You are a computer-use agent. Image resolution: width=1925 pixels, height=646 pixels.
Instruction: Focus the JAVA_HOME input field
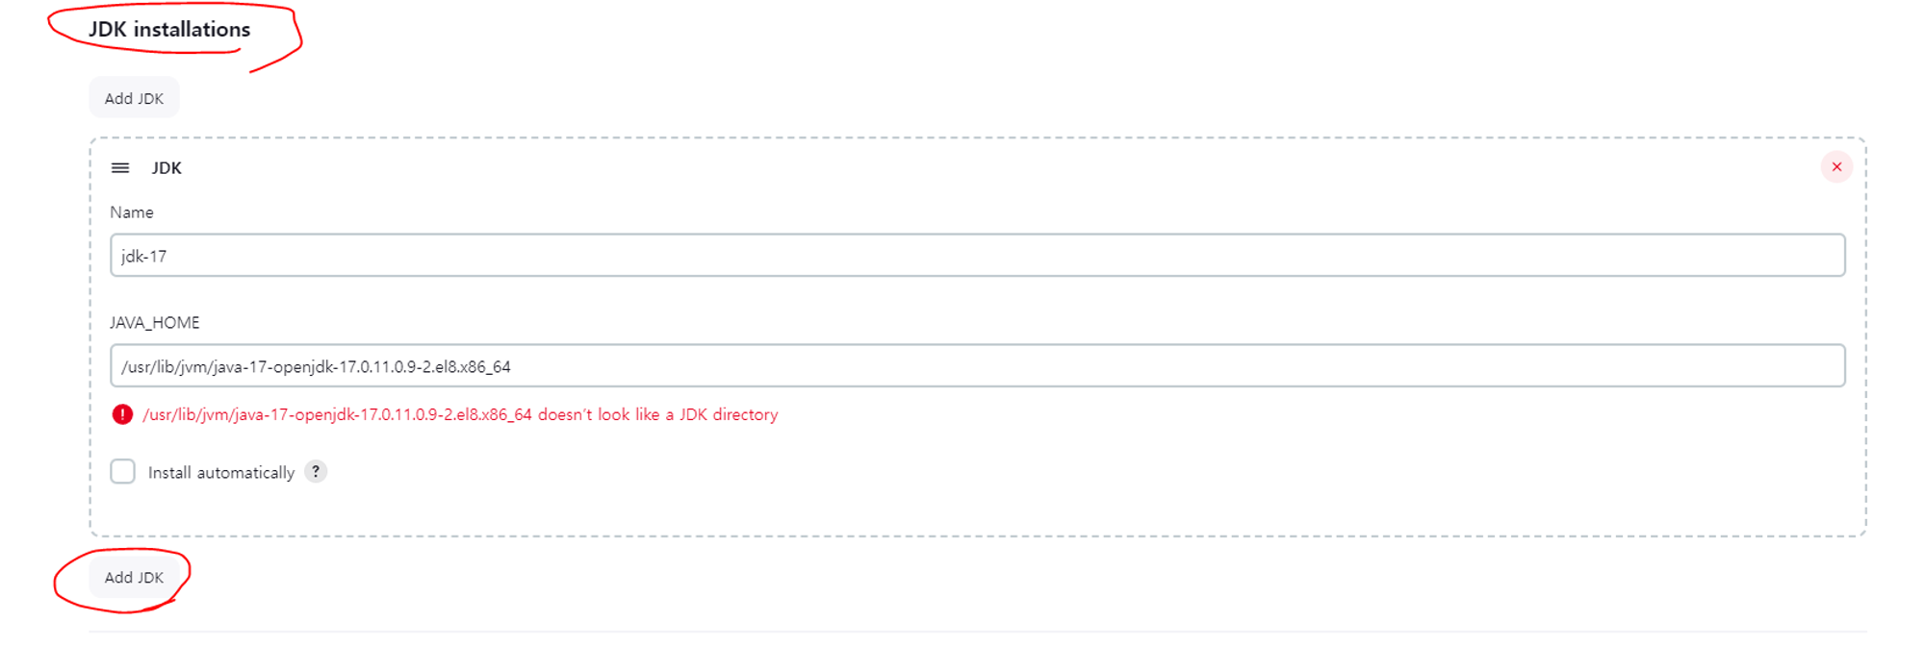[978, 366]
